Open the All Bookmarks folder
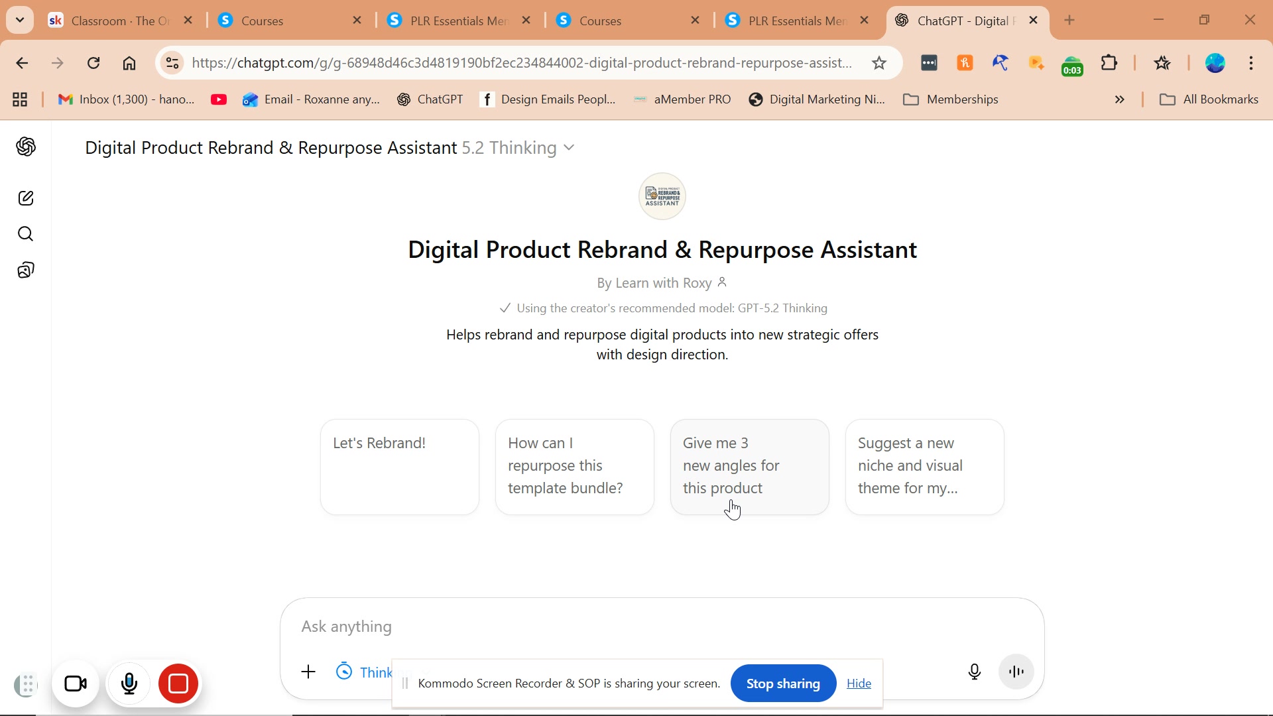 point(1209,99)
